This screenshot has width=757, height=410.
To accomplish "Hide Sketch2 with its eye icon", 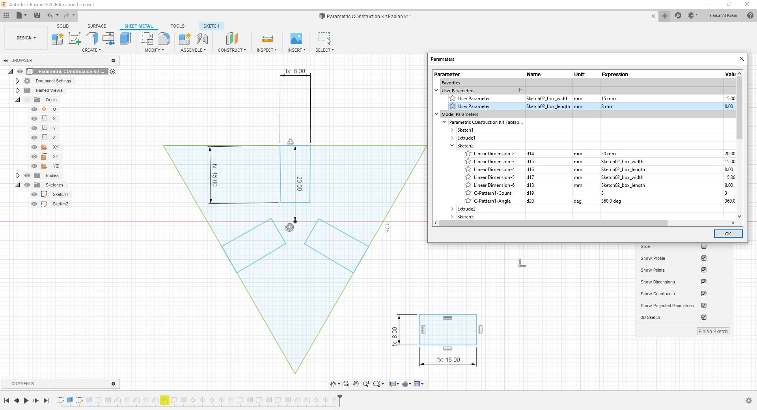I will pyautogui.click(x=34, y=204).
